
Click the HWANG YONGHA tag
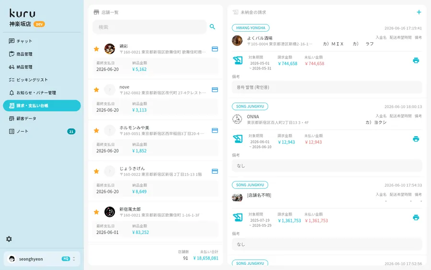pos(250,28)
